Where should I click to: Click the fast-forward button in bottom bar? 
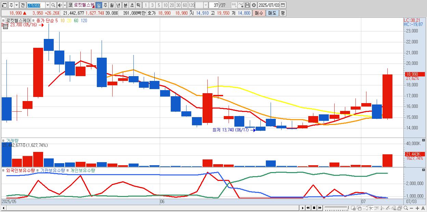tap(320, 208)
